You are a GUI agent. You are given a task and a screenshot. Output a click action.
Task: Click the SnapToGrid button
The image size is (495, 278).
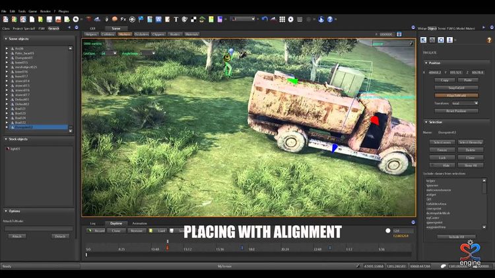pos(456,88)
